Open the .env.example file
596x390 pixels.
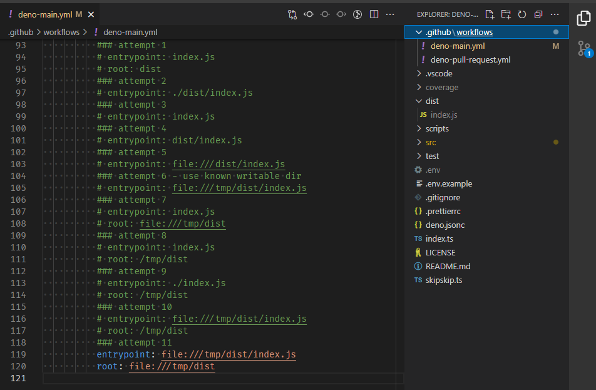(x=486, y=183)
